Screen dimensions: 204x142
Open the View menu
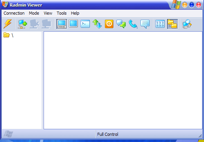click(x=48, y=13)
